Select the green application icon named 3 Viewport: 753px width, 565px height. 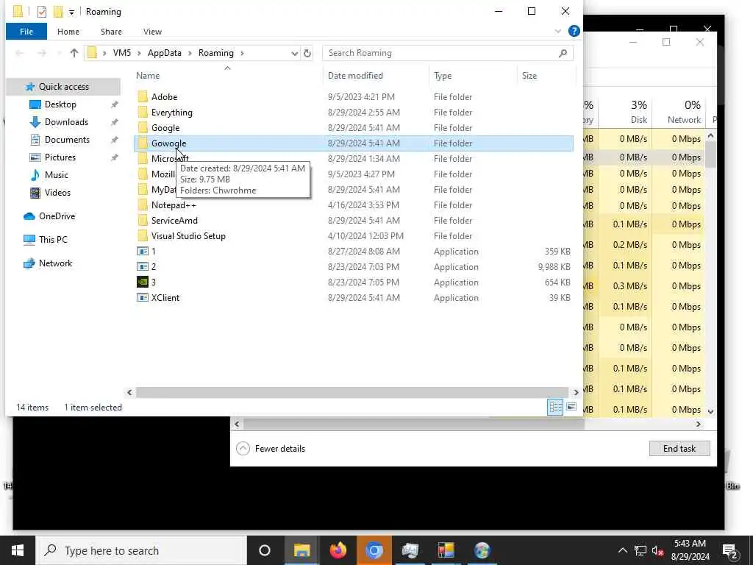click(x=143, y=282)
